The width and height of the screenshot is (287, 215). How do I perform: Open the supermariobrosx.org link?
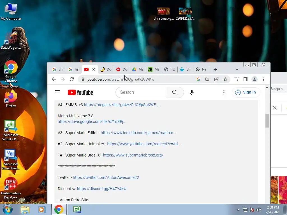[x=133, y=155]
